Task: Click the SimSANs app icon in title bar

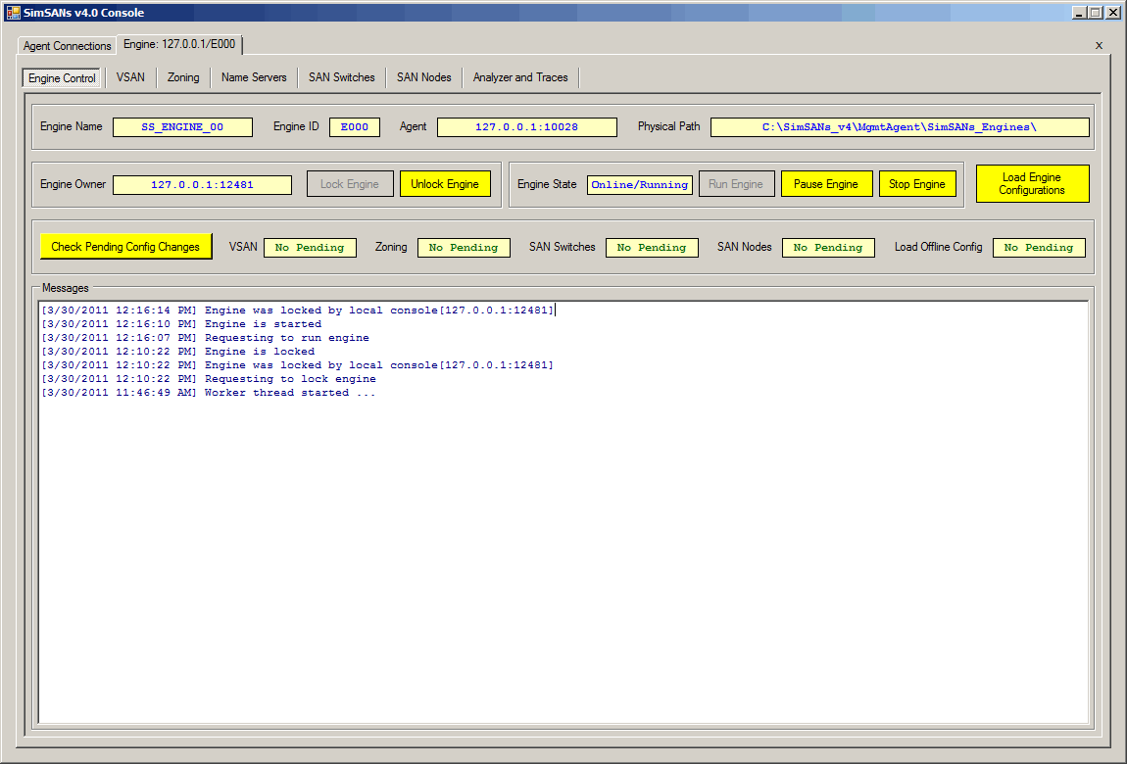Action: (x=14, y=13)
